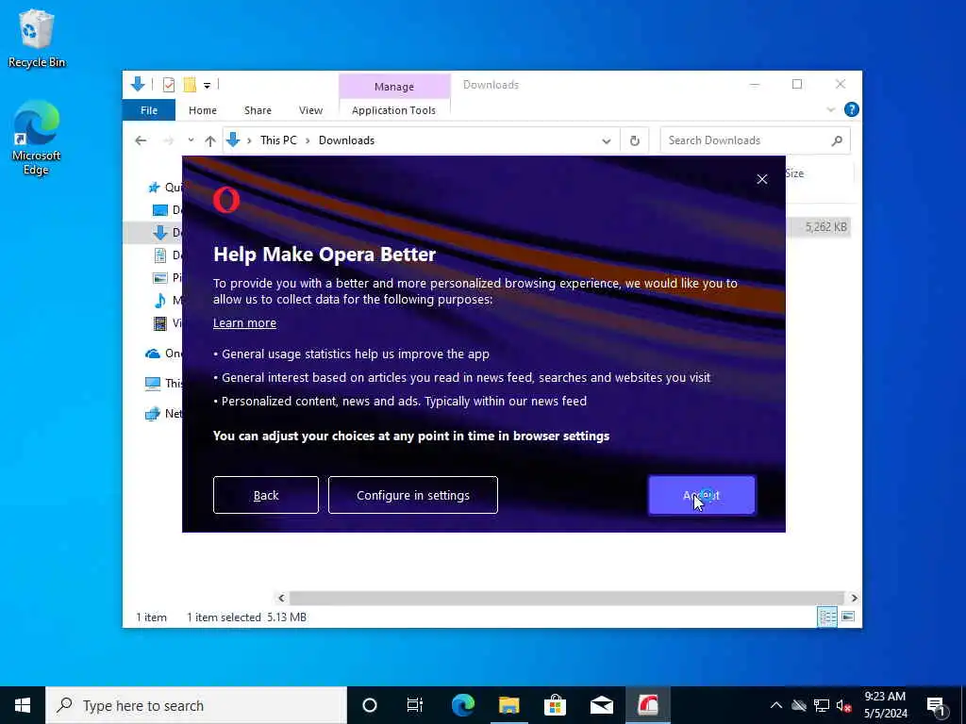This screenshot has height=724, width=966.
Task: Collapse the Explorer ribbon chevron
Action: coord(831,110)
